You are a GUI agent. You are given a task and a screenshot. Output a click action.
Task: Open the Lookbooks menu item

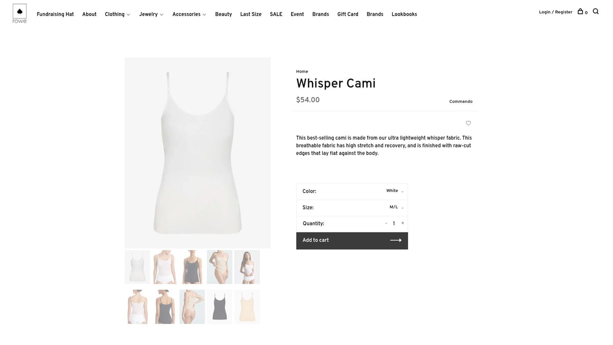[x=404, y=14]
